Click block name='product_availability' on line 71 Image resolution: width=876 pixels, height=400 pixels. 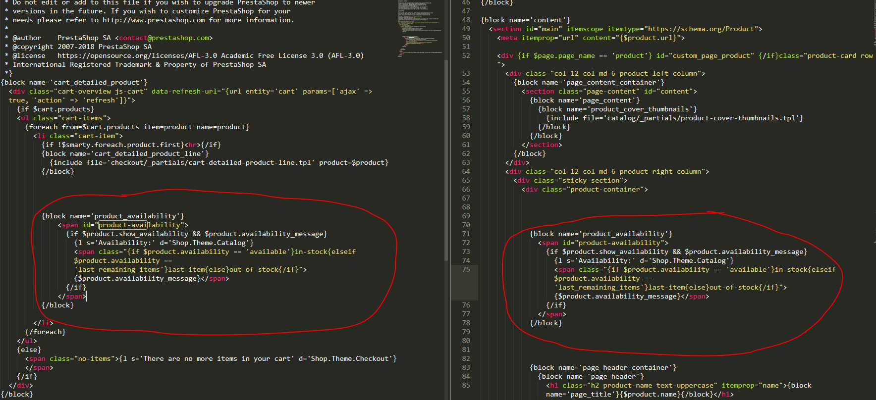[x=601, y=234]
